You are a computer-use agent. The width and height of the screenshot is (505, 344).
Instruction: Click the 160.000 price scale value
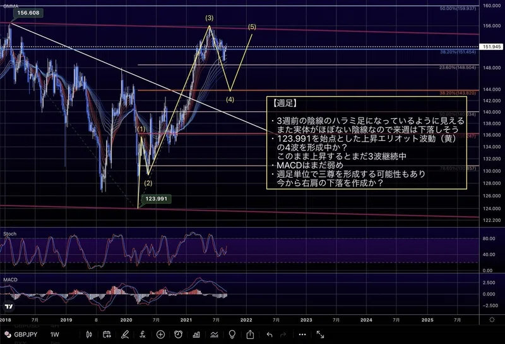492,6
